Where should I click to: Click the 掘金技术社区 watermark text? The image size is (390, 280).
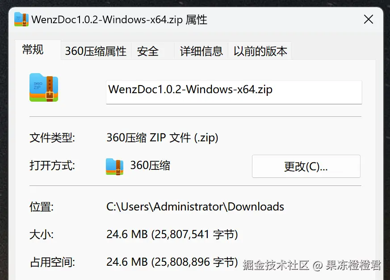276,265
